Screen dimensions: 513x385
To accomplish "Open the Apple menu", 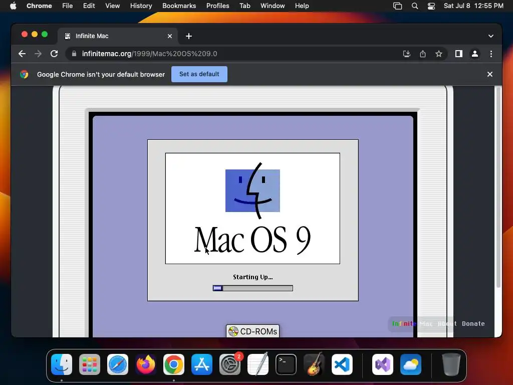I will click(13, 6).
